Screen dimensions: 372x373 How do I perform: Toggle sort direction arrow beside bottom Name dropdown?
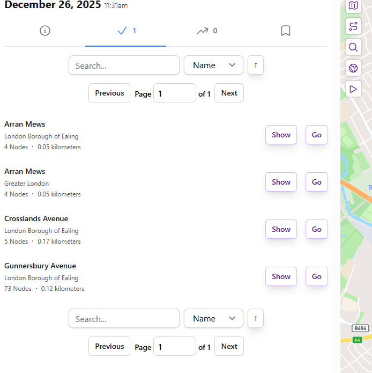pyautogui.click(x=256, y=319)
